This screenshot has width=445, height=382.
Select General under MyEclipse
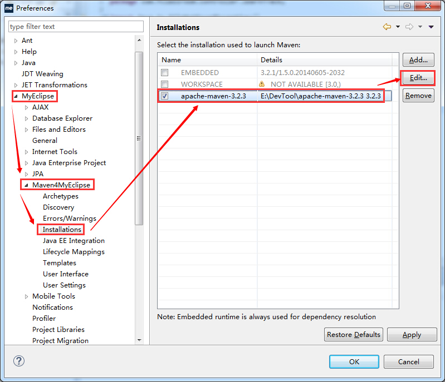[45, 141]
